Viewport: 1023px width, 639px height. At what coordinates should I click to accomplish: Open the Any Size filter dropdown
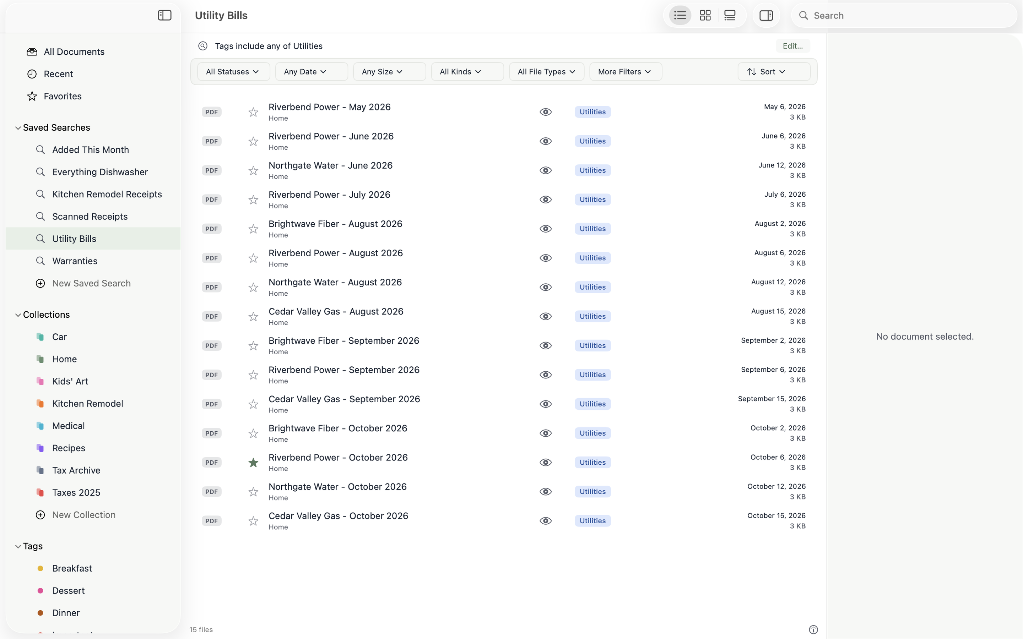click(x=389, y=72)
